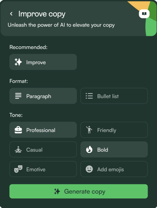This screenshot has height=208, width=157.
Task: Click the paragraph lines icon
Action: click(x=18, y=96)
